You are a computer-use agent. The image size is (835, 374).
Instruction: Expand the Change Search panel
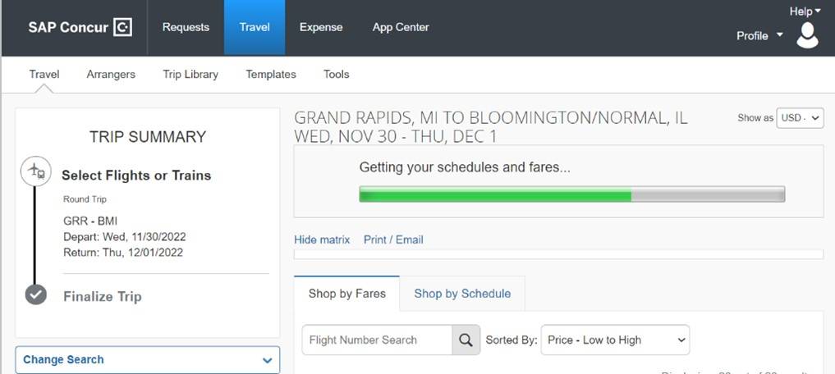click(148, 359)
